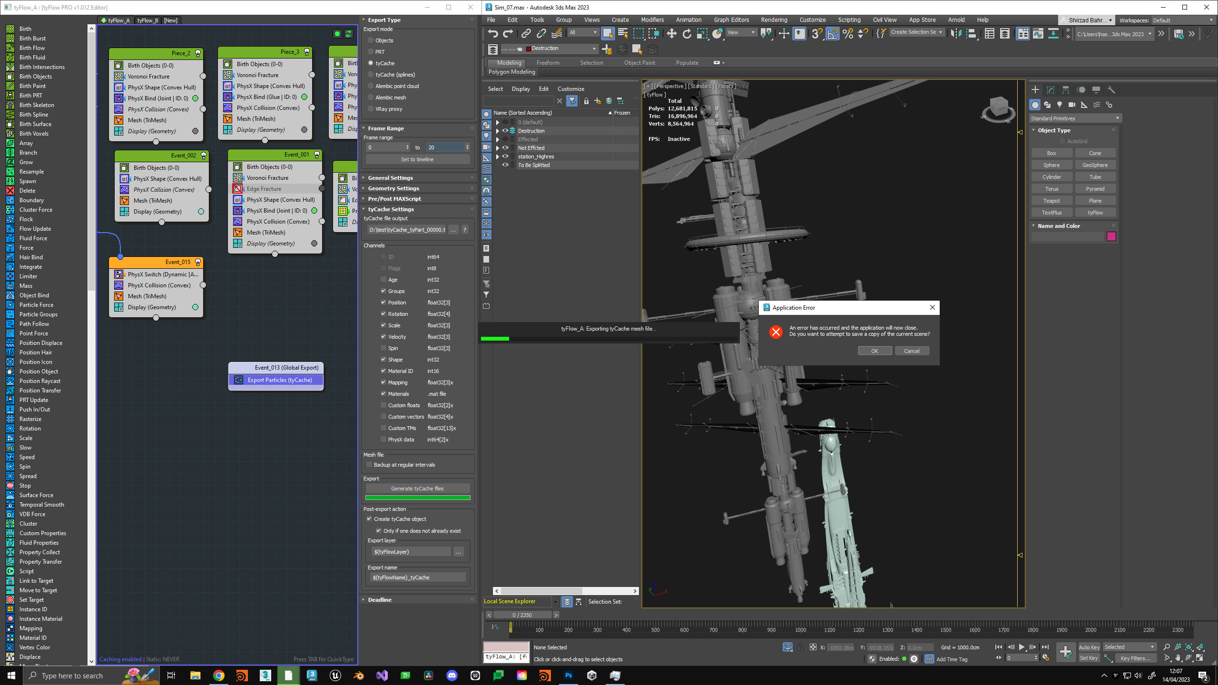Click the Redo icon in 3ds Max toolbar
1218x685 pixels.
click(508, 33)
